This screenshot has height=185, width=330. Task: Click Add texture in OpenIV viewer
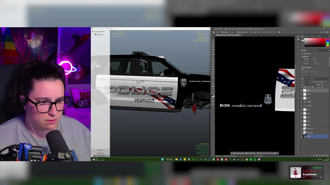[x=205, y=156]
